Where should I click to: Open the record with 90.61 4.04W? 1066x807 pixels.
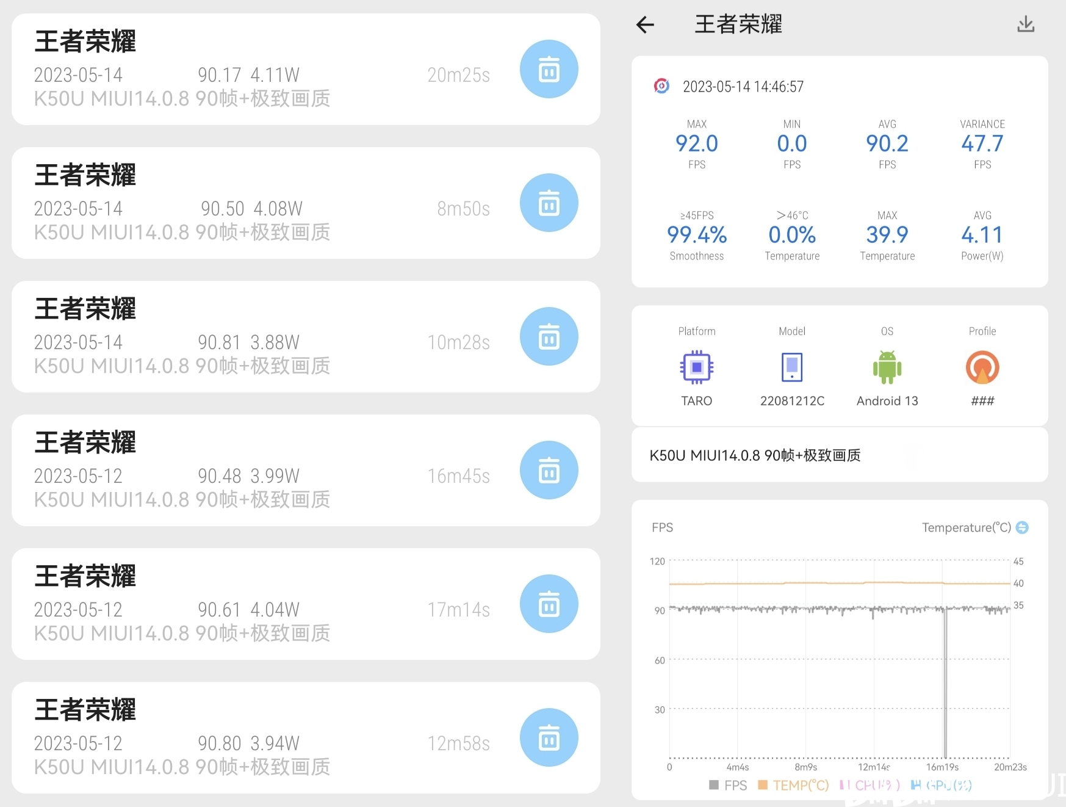tap(306, 604)
